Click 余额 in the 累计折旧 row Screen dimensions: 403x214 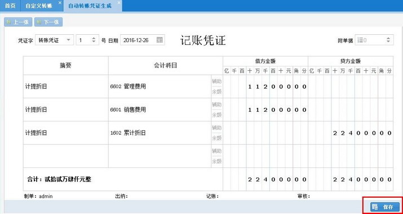coord(216,138)
